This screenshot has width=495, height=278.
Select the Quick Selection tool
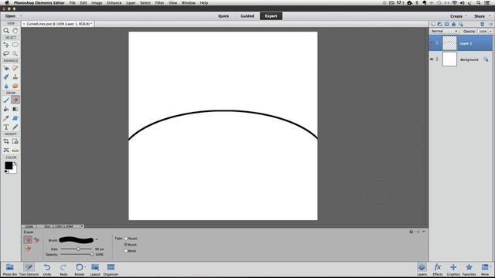coord(15,53)
